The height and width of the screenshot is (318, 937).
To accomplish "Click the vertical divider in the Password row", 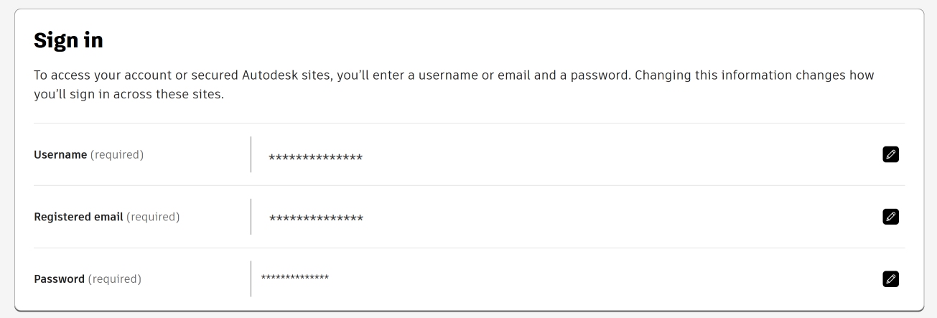I will click(x=251, y=279).
